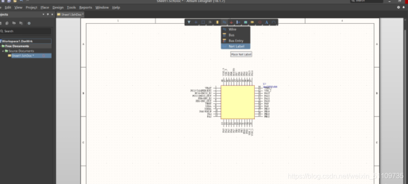
Task: Open the align objects tool
Action: (210, 22)
